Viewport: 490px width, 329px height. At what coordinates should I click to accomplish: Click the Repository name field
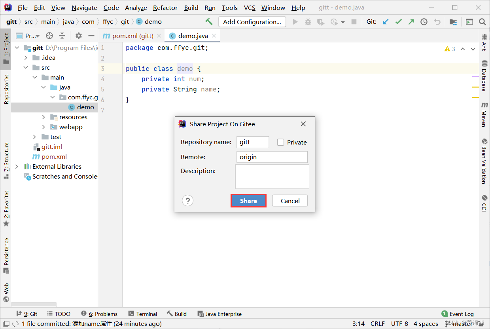pyautogui.click(x=253, y=142)
